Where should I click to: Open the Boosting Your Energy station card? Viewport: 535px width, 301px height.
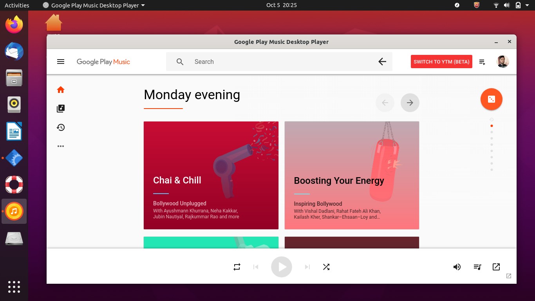(x=352, y=175)
